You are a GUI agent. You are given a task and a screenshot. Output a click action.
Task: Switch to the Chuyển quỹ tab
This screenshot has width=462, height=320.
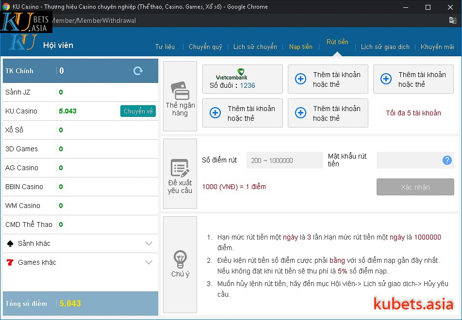point(205,47)
